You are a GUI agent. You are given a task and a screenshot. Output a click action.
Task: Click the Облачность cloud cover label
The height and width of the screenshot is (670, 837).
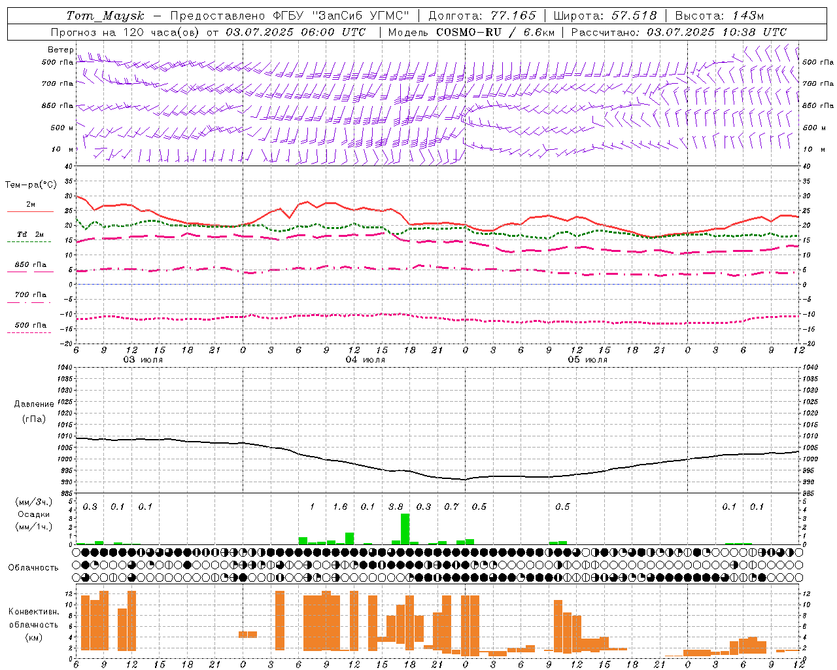33,567
